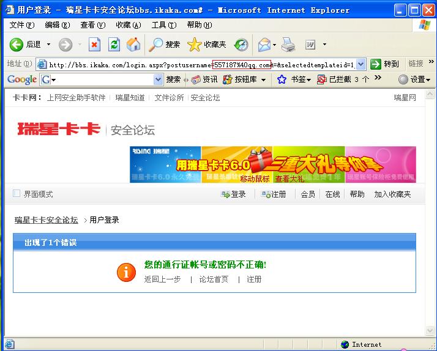Click the scrollbar down arrow
437x351 pixels.
coord(430,330)
